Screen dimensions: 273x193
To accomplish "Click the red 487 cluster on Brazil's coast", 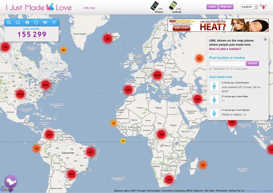I will point(90,152).
